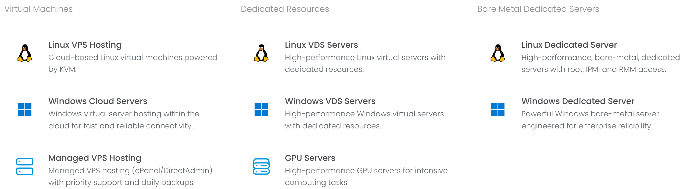
Task: Open the Linux VDS Servers title
Action: pos(321,45)
